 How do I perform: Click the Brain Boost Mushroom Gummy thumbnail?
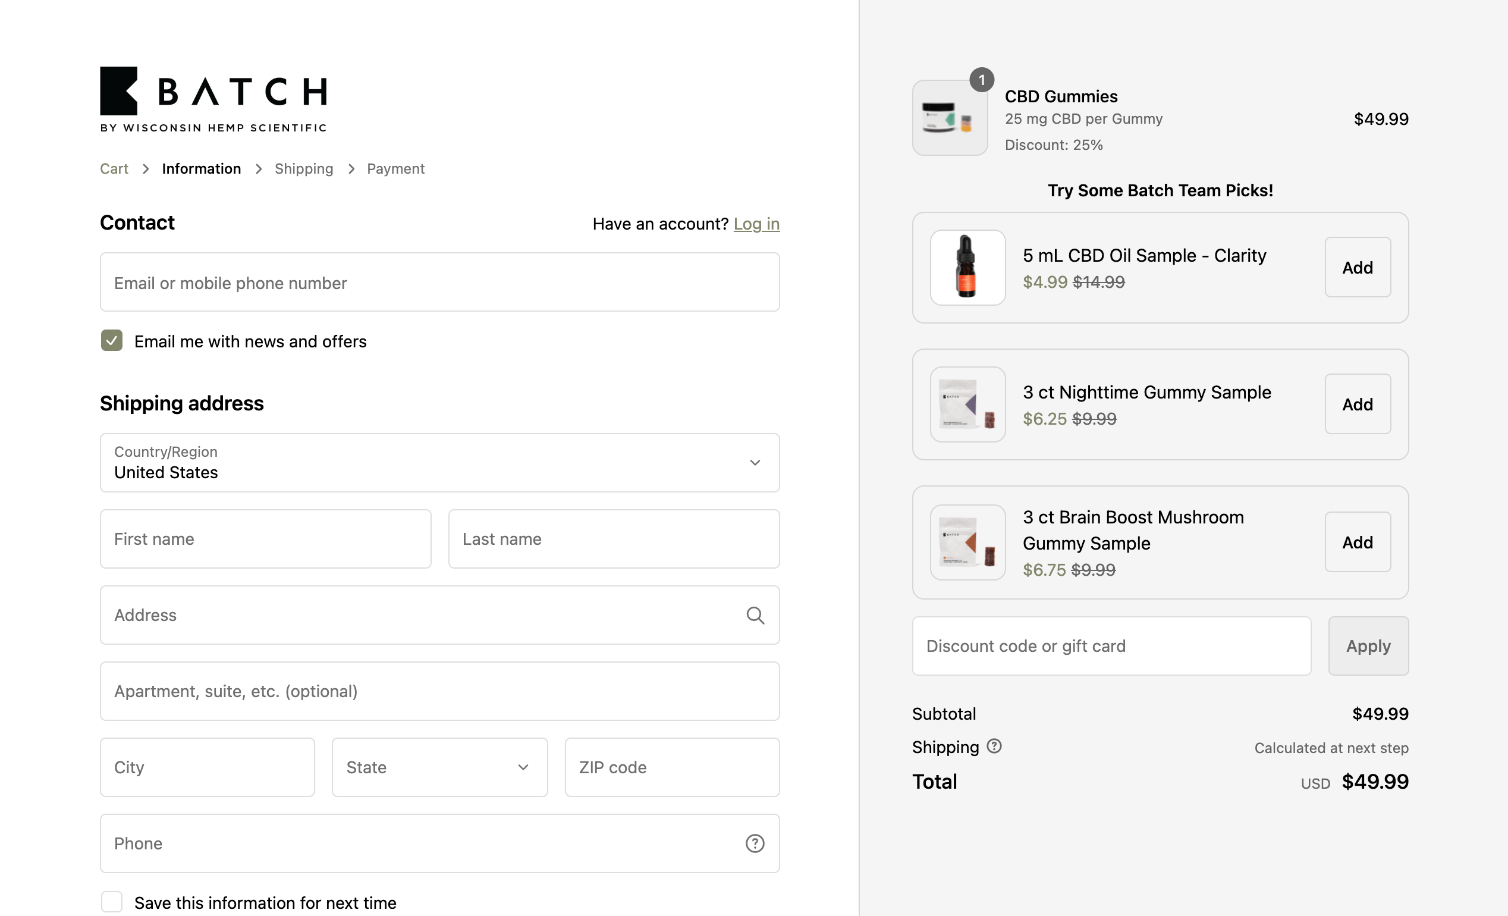967,542
